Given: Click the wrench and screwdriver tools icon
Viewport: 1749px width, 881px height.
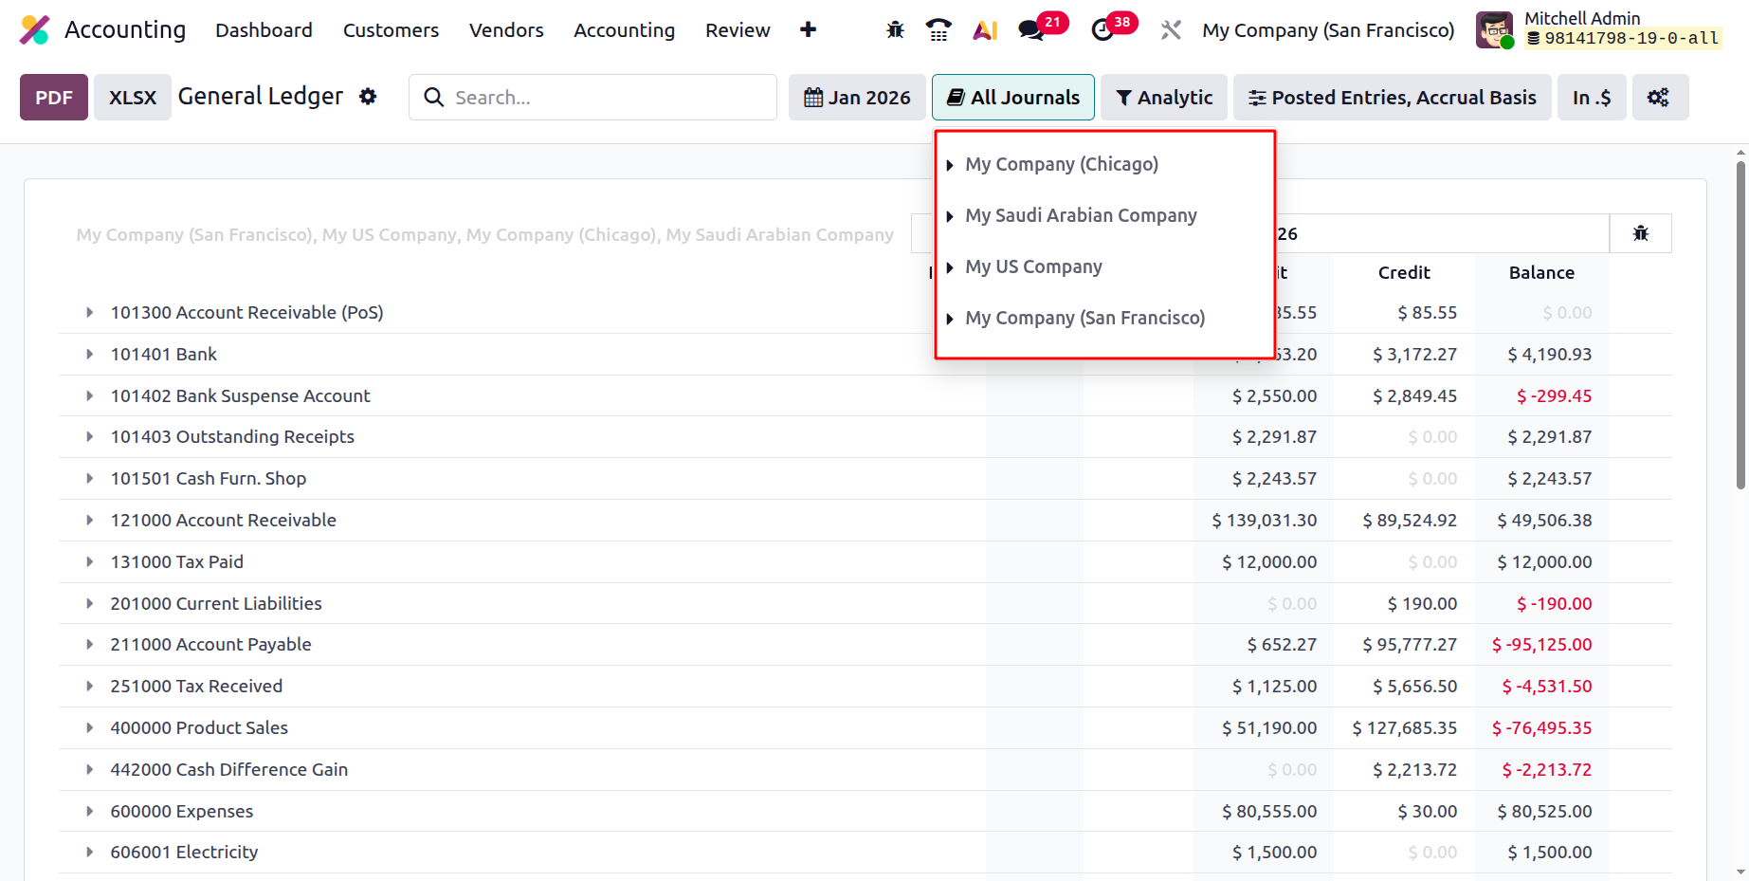Looking at the screenshot, I should coord(1171,30).
